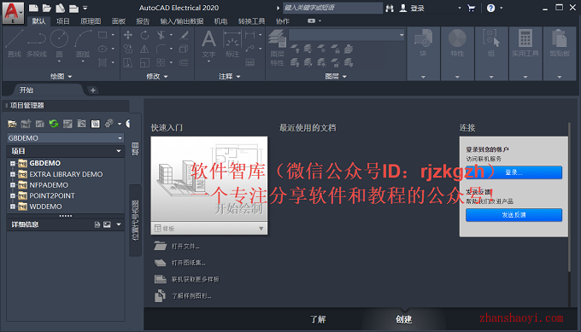The image size is (581, 332).
Task: Expand the WDDEMO project tree node
Action: pyautogui.click(x=13, y=207)
